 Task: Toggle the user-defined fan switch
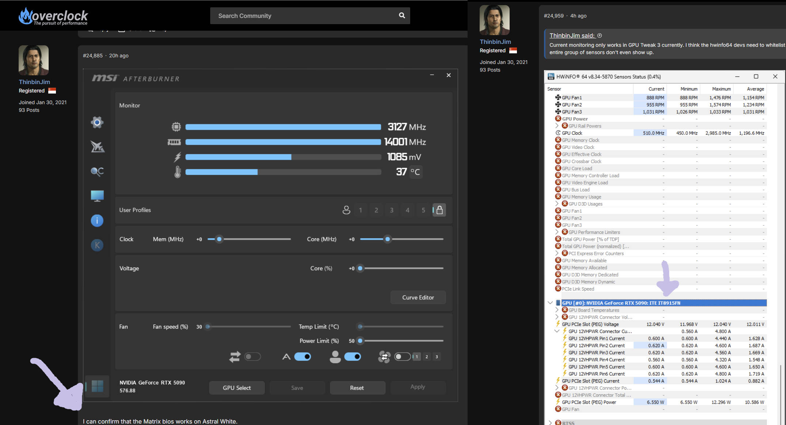tap(352, 357)
